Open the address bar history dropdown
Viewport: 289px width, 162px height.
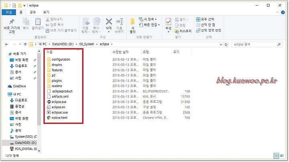[x=221, y=45]
